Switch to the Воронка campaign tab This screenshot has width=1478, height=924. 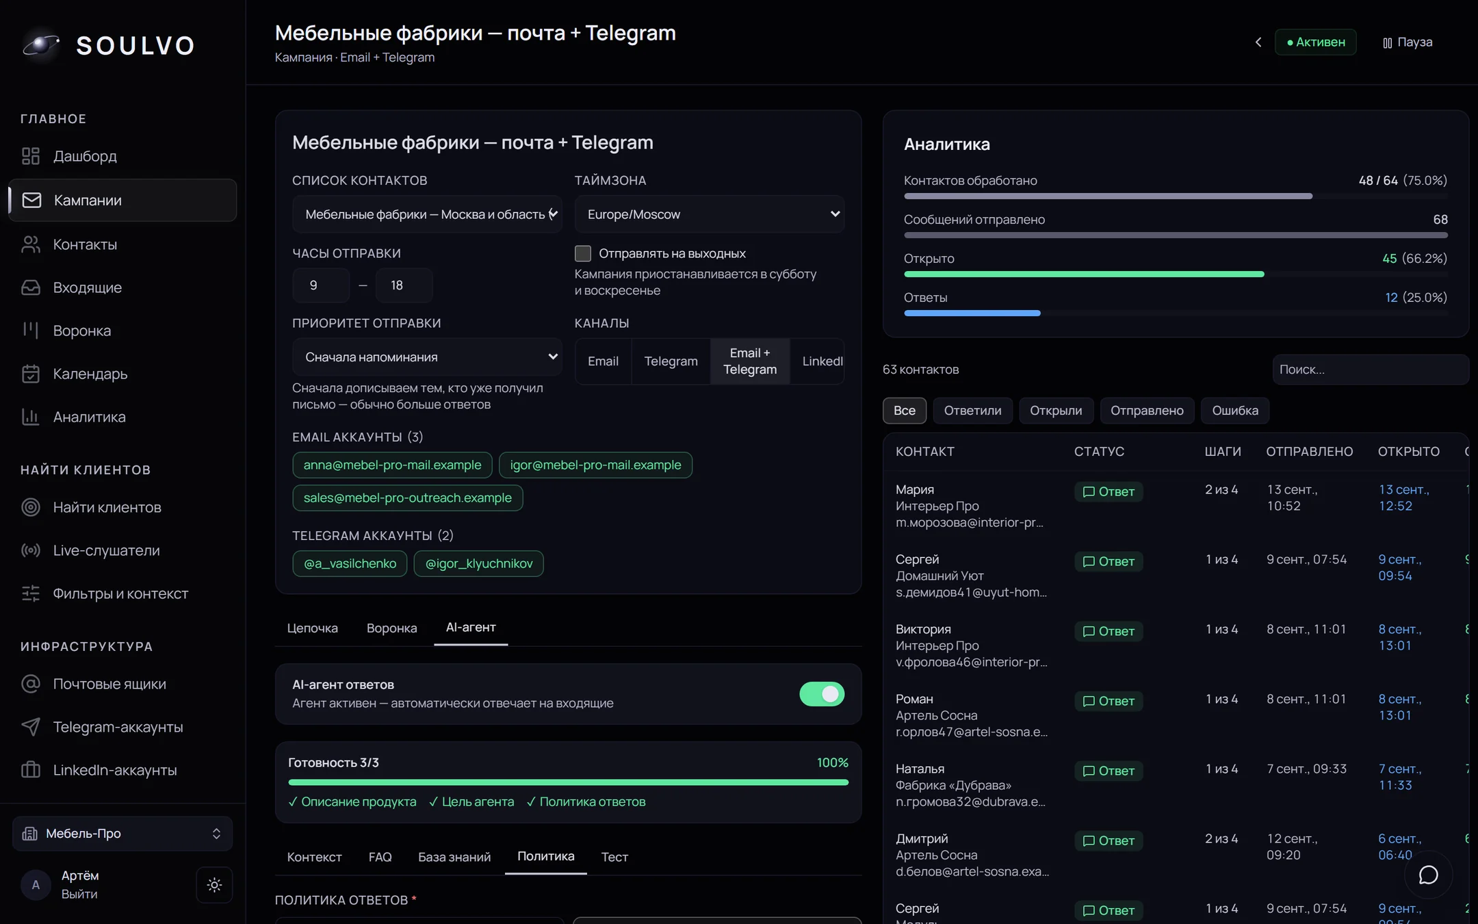[392, 628]
